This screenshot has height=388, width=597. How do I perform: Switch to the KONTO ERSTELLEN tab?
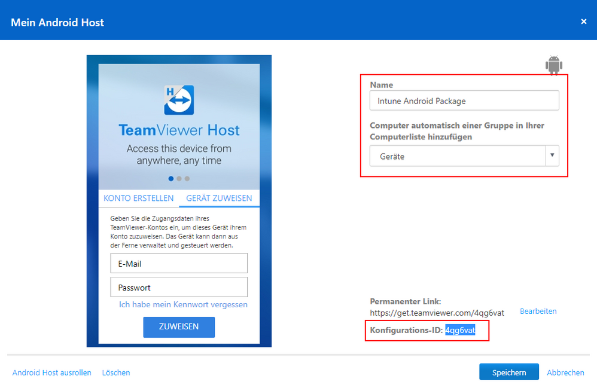click(139, 198)
